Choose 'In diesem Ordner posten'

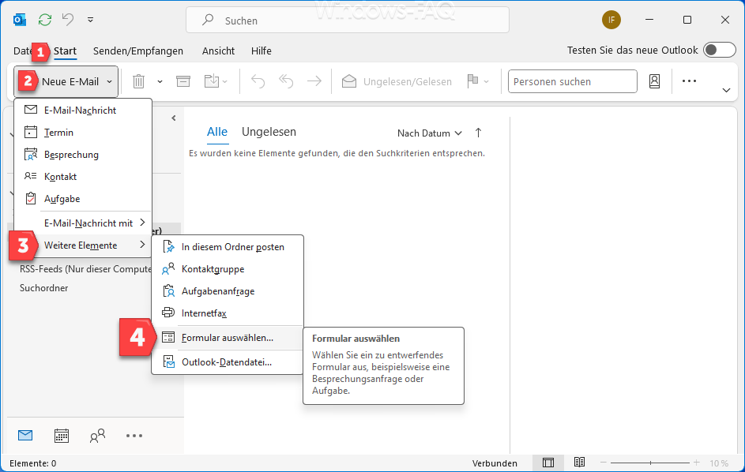[x=227, y=247]
